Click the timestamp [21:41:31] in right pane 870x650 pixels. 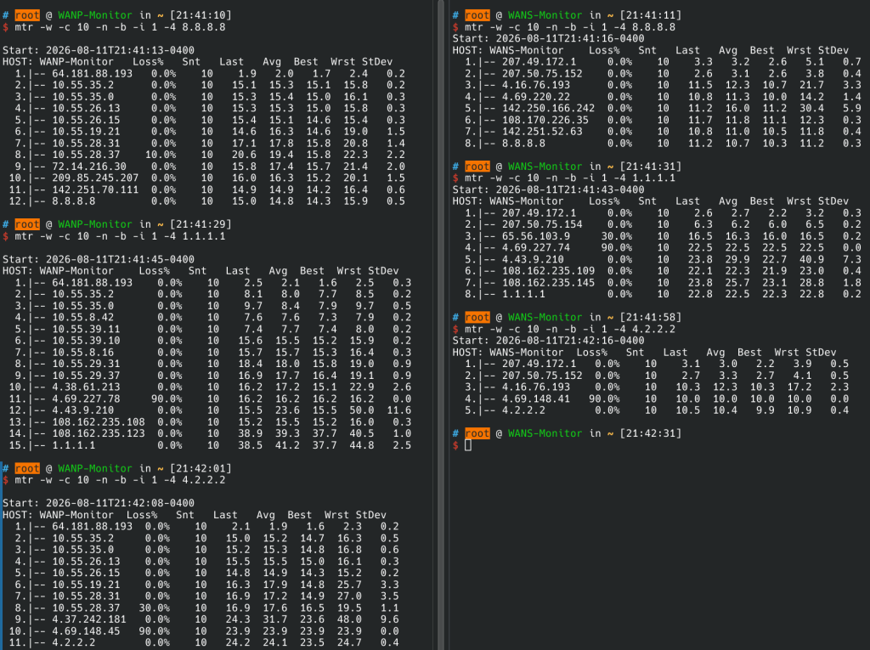pos(650,167)
